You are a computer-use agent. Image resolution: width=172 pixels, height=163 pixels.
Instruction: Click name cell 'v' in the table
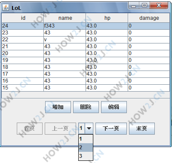click(x=65, y=40)
